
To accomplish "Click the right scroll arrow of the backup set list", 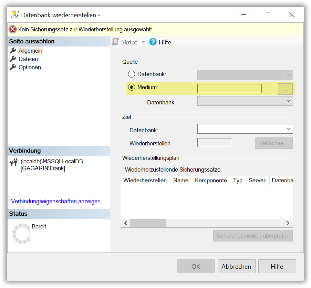I will click(288, 223).
